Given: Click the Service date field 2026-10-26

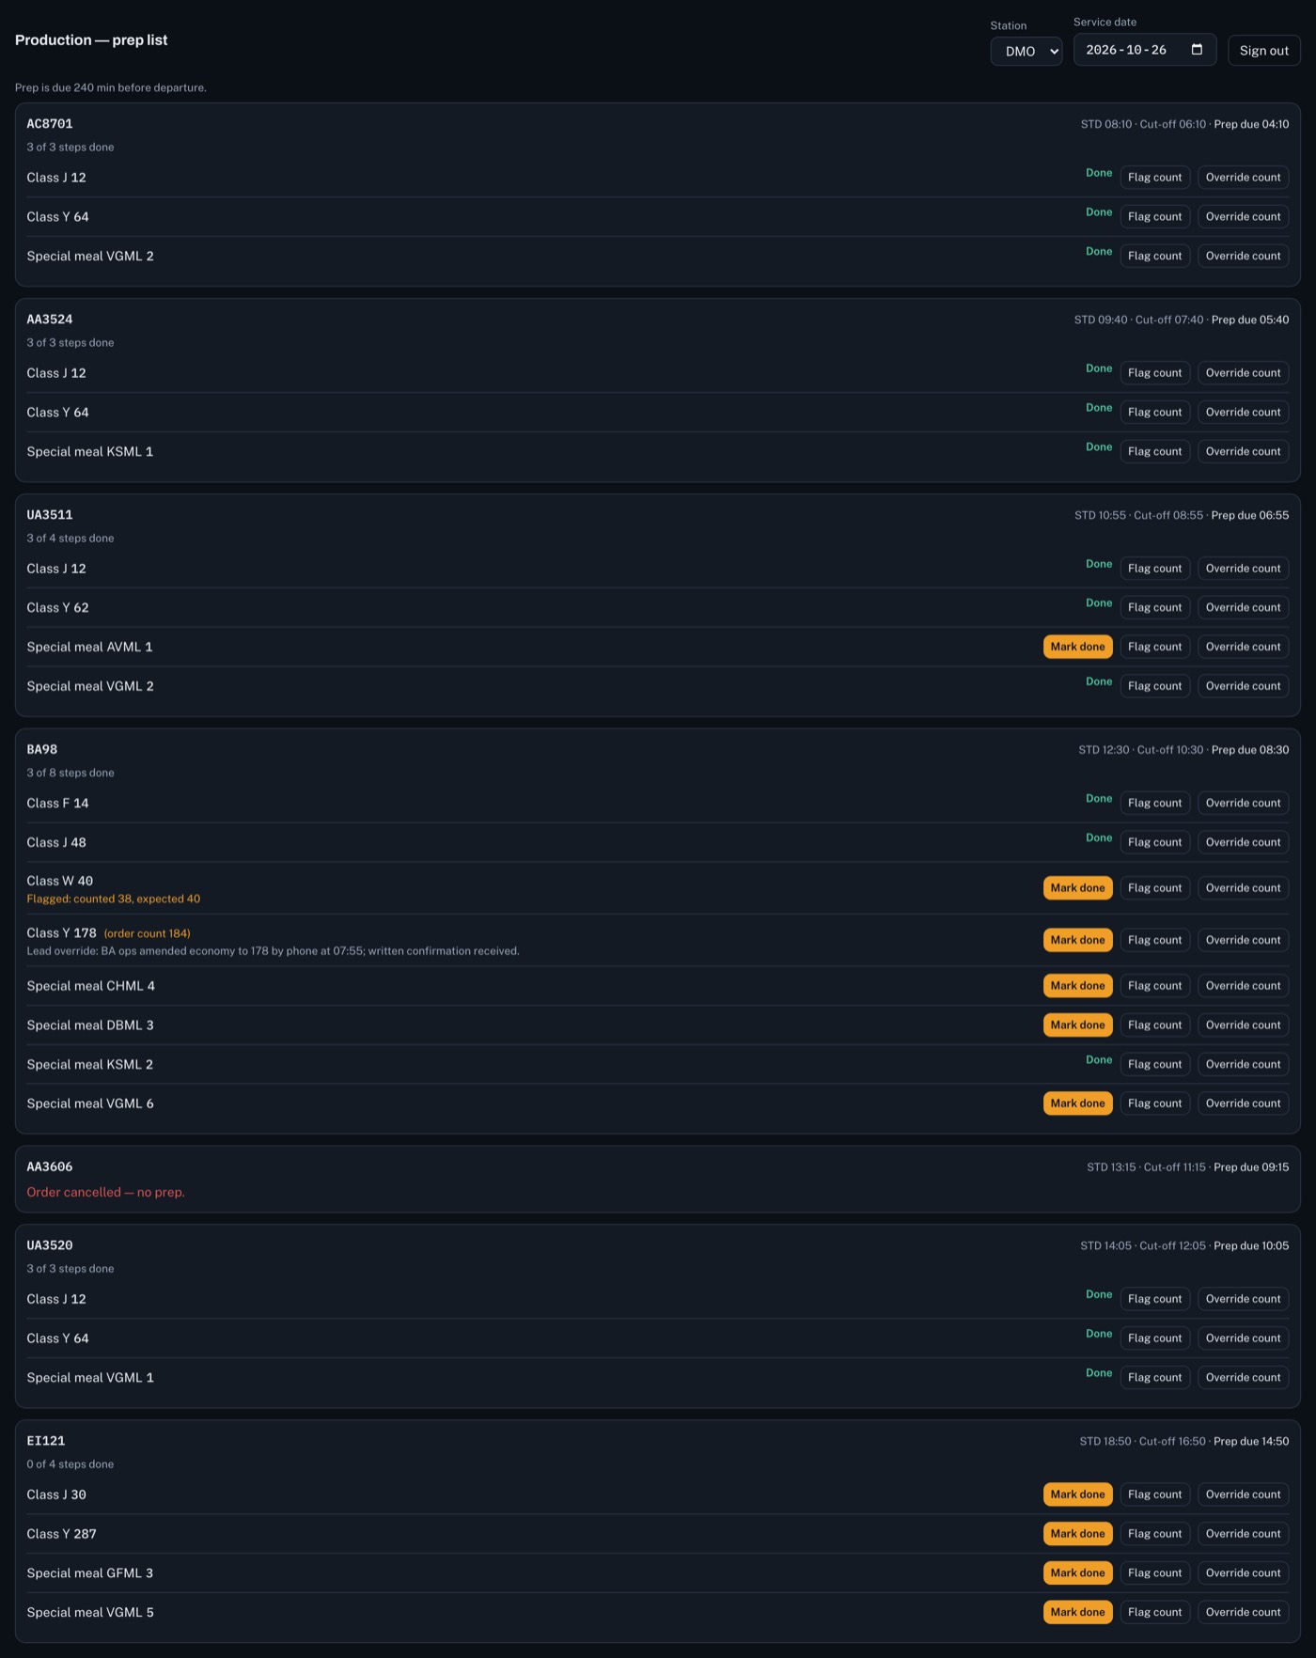Looking at the screenshot, I should point(1145,50).
